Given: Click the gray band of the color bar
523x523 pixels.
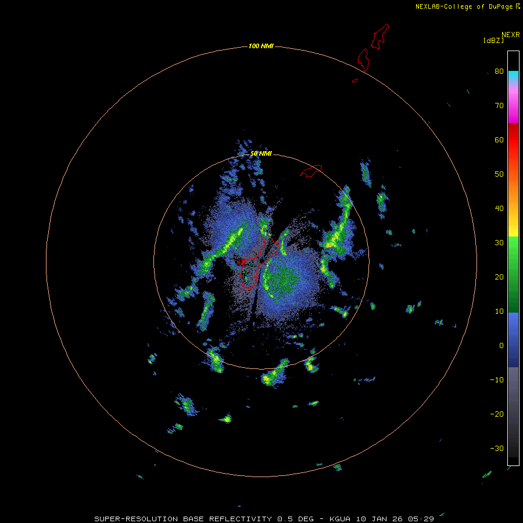Looking at the screenshot, I should tap(513, 412).
